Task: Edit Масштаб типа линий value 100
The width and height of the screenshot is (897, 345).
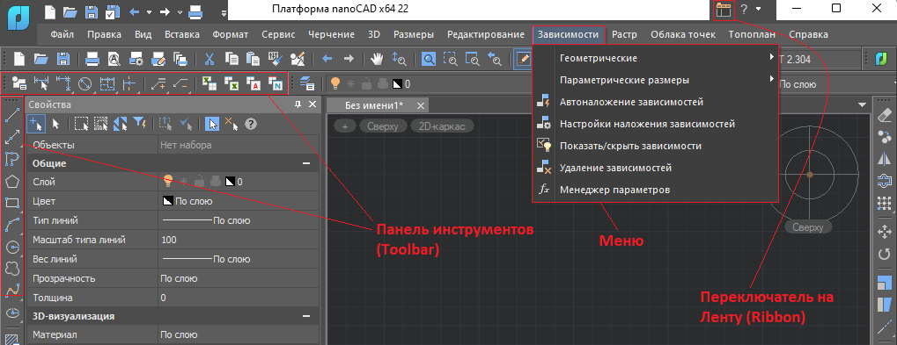Action: pyautogui.click(x=238, y=240)
